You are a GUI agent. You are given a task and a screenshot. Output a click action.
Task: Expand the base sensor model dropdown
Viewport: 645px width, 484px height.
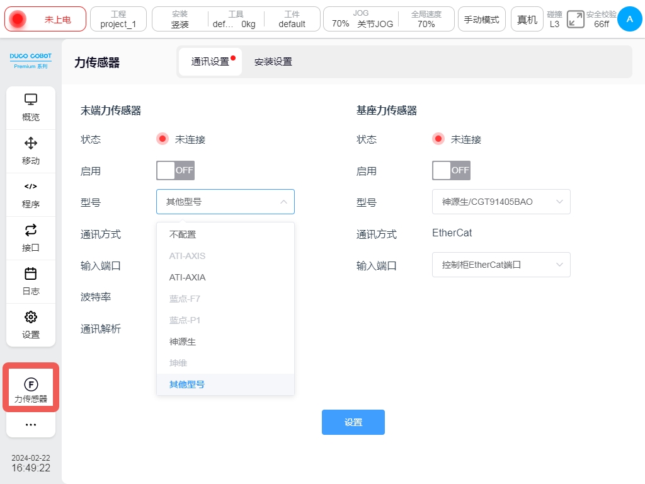pyautogui.click(x=559, y=202)
